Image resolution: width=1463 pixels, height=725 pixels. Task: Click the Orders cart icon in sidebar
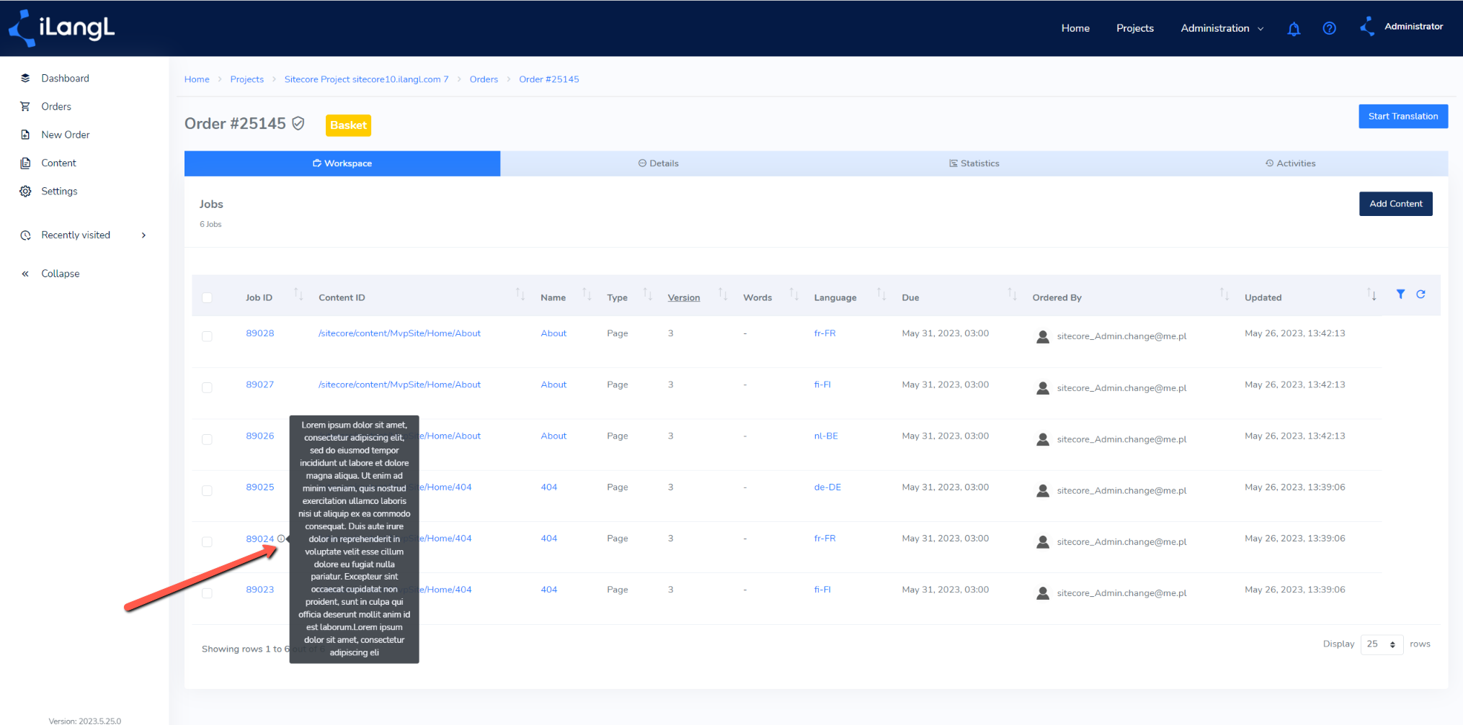(25, 107)
